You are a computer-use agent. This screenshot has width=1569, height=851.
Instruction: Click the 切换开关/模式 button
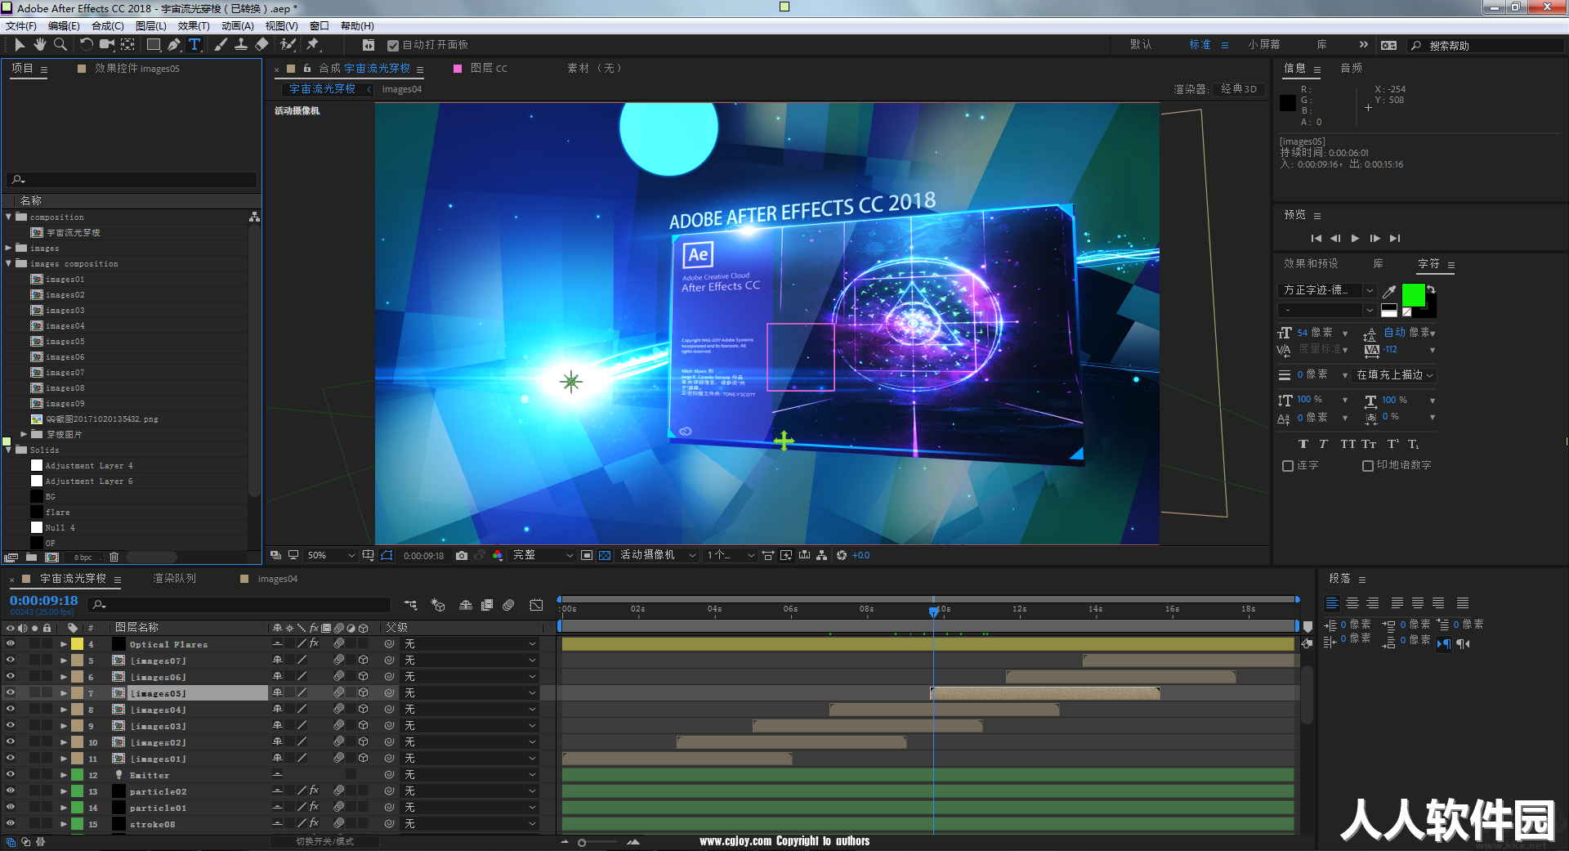[x=324, y=842]
